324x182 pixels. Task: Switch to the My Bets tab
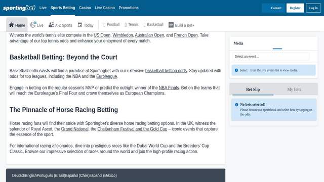click(x=294, y=89)
